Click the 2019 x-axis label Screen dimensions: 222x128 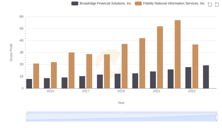click(121, 91)
